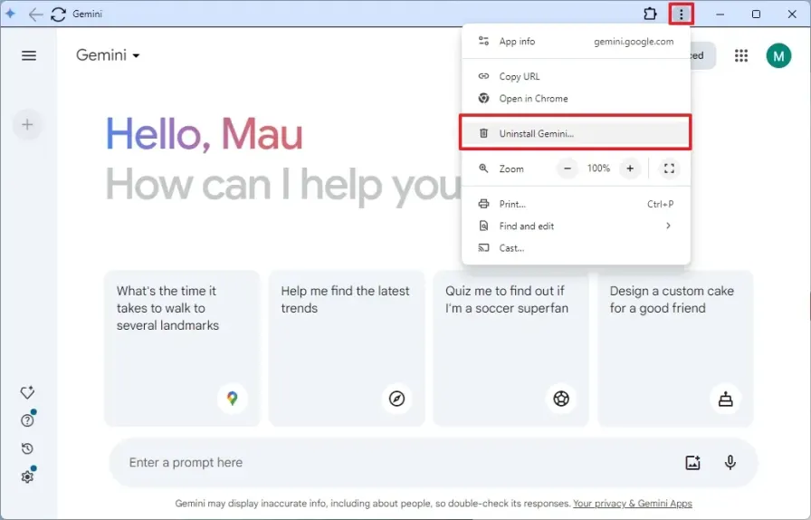Click the Ctrl+P shortcut text
Viewport: 811px width, 520px height.
pos(661,204)
